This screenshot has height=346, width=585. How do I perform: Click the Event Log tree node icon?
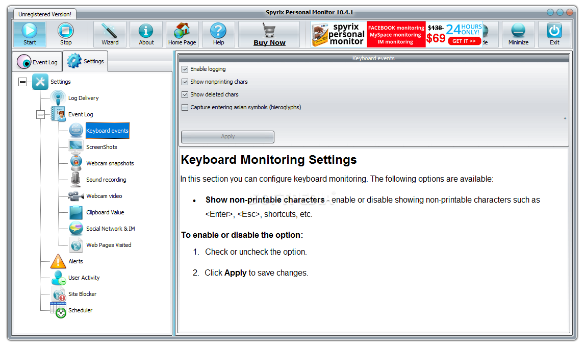pyautogui.click(x=58, y=114)
